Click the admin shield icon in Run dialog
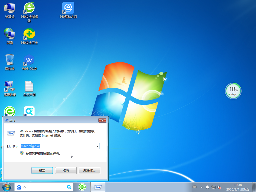Screen dimensions: 256x192 22,153
